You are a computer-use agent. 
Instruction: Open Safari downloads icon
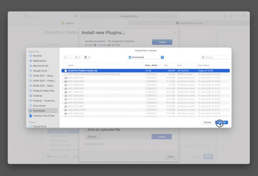pyautogui.click(x=225, y=16)
